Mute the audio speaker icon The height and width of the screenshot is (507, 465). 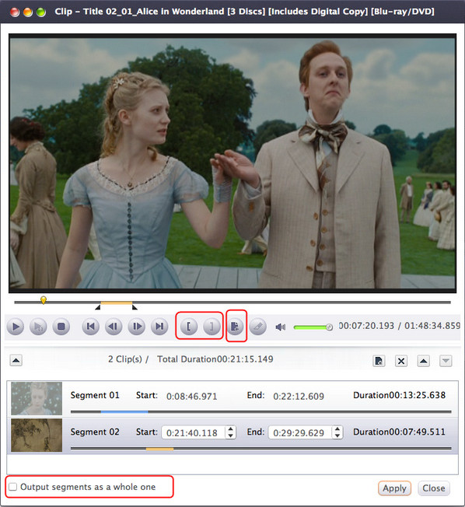281,327
